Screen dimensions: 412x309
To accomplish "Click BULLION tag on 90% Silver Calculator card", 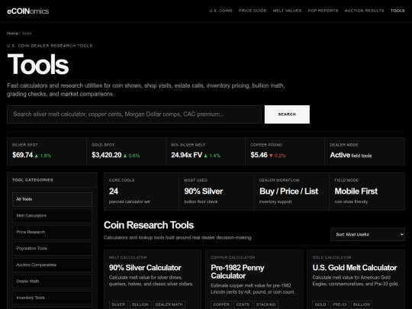I will [140, 304].
